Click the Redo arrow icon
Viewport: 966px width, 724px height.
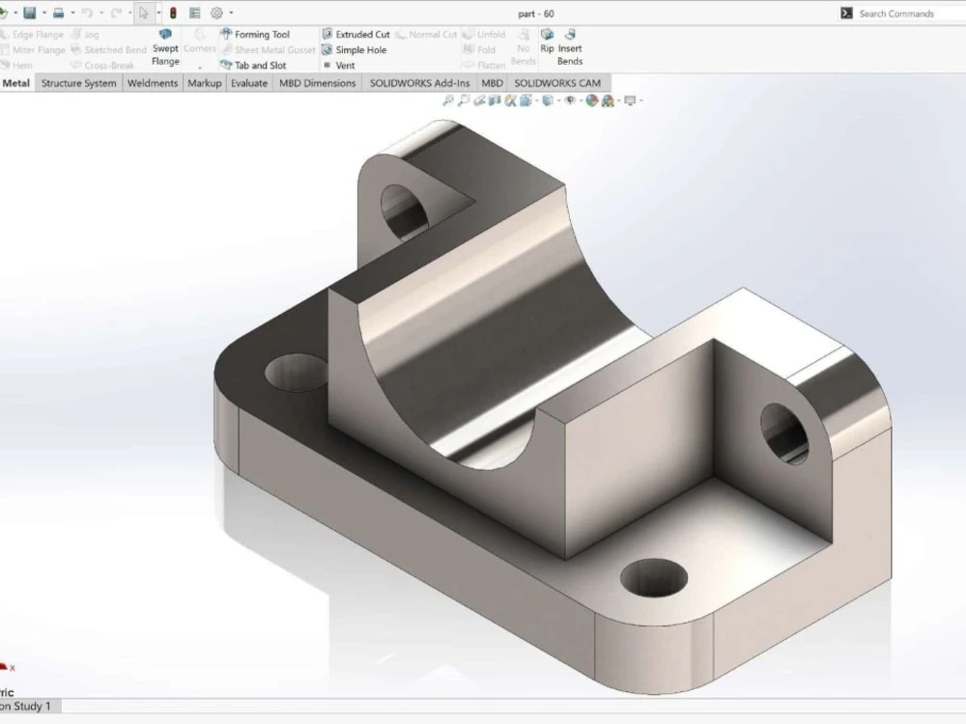pyautogui.click(x=116, y=13)
